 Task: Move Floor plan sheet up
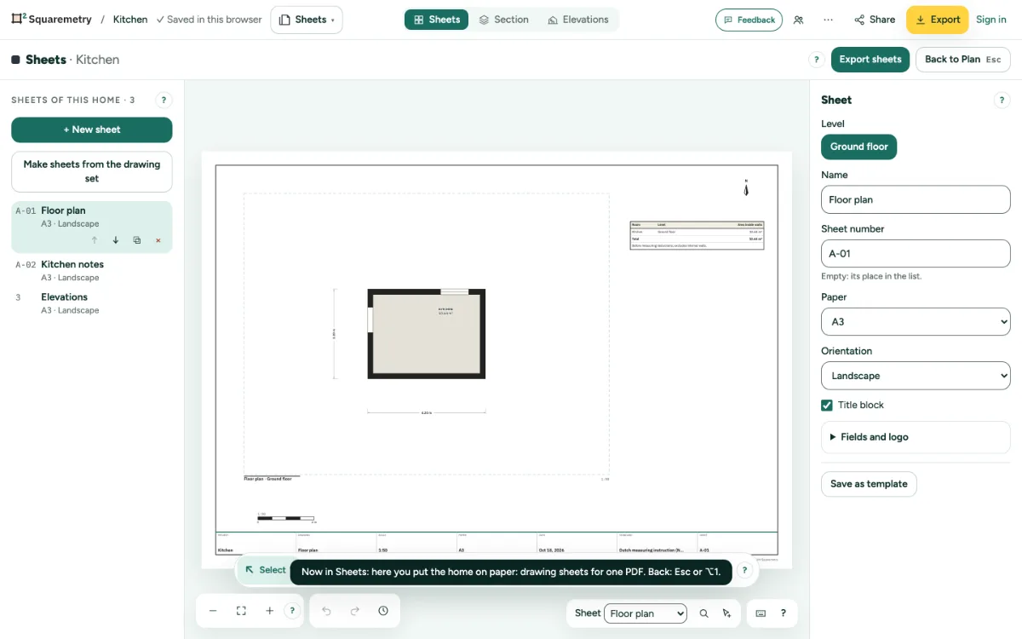coord(95,240)
